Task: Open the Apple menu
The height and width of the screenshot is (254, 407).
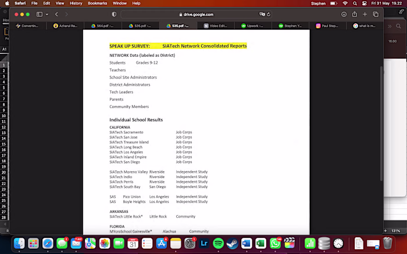Action: pyautogui.click(x=7, y=3)
